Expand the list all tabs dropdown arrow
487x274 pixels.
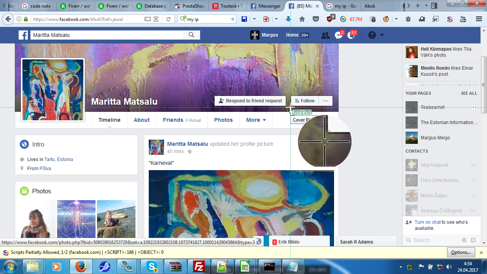[426, 6]
